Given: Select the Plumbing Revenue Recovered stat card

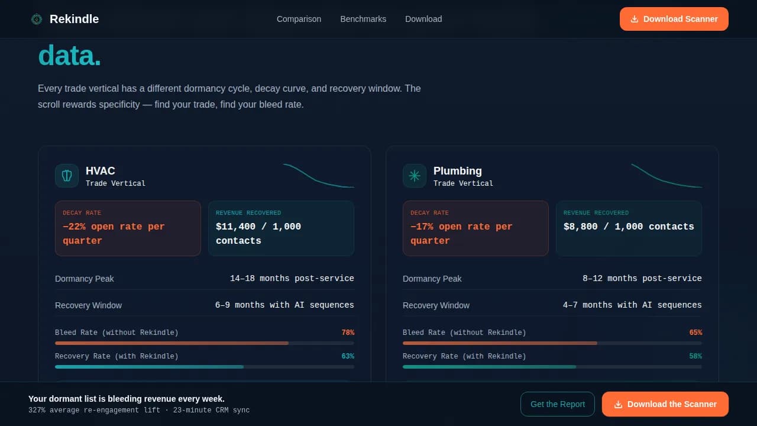Looking at the screenshot, I should click(x=629, y=228).
